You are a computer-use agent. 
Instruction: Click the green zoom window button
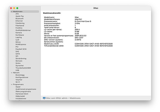coord(17,8)
